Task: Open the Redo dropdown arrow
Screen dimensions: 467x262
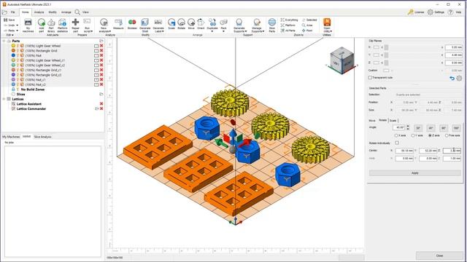Action: pos(18,31)
